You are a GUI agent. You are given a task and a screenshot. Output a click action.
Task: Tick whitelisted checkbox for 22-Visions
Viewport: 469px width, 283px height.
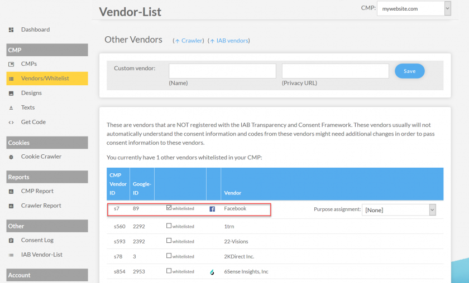[x=169, y=241]
